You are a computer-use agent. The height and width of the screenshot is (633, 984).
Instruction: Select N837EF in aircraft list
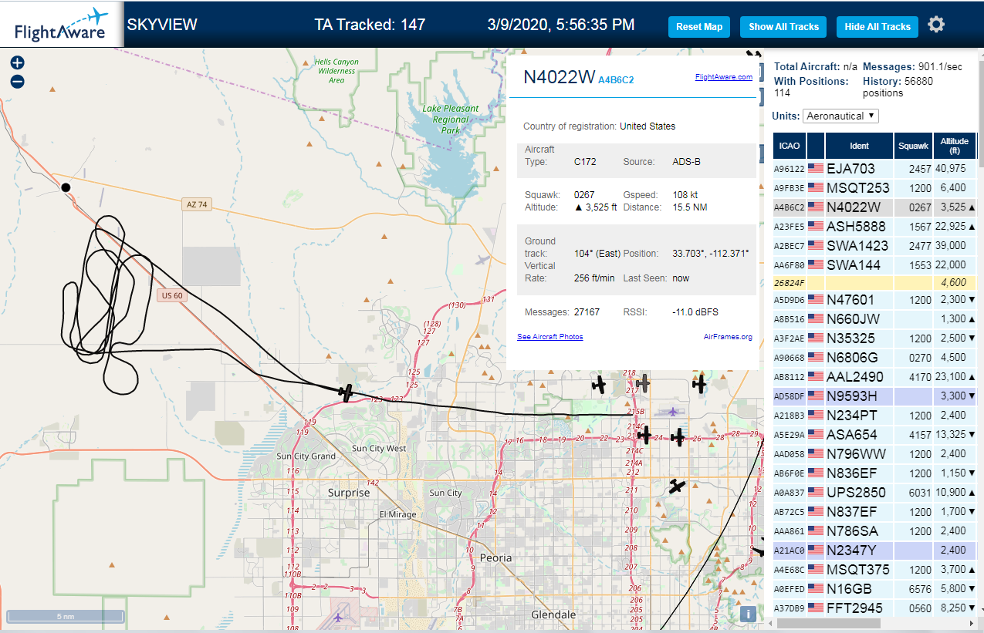pyautogui.click(x=875, y=511)
